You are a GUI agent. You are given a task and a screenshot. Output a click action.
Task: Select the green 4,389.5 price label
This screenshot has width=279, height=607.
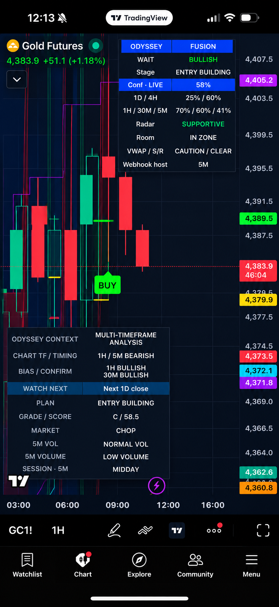click(258, 218)
